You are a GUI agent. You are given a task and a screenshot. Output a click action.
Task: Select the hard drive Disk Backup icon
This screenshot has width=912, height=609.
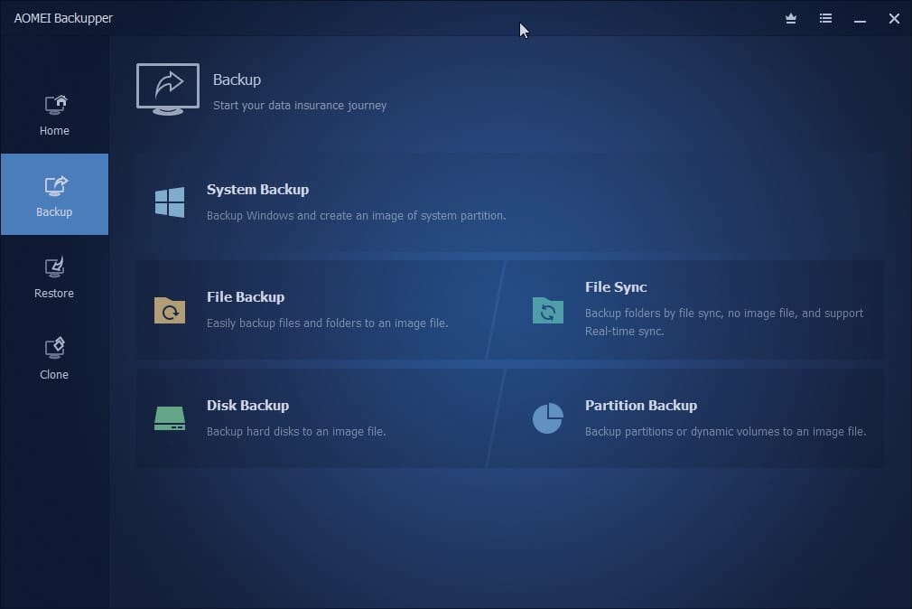(169, 417)
